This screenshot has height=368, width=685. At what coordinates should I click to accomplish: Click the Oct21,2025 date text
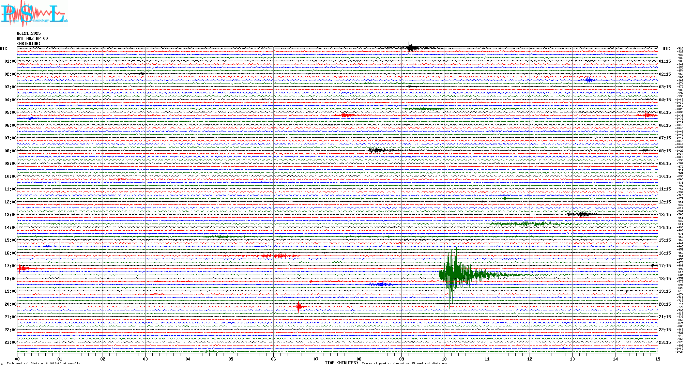29,33
